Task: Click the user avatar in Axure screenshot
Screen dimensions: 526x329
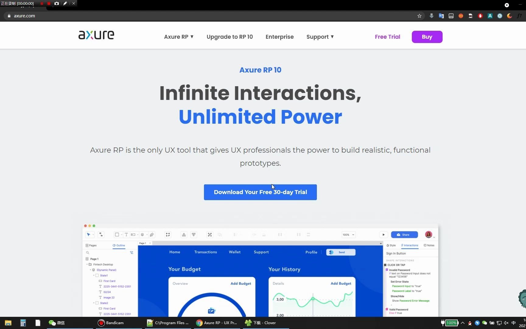Action: coord(429,235)
